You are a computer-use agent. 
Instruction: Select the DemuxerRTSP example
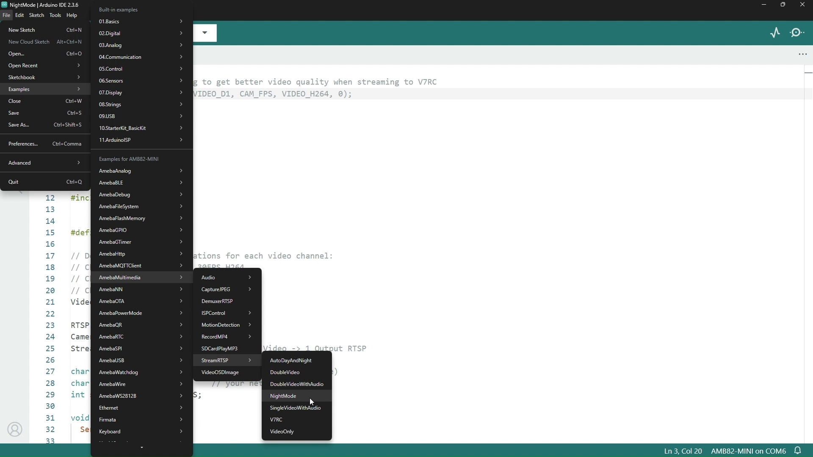[218, 302]
